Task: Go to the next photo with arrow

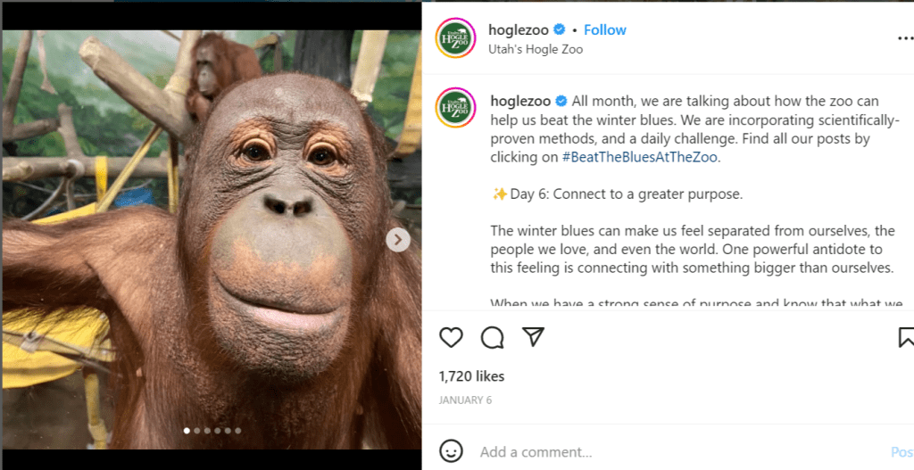Action: click(x=398, y=239)
